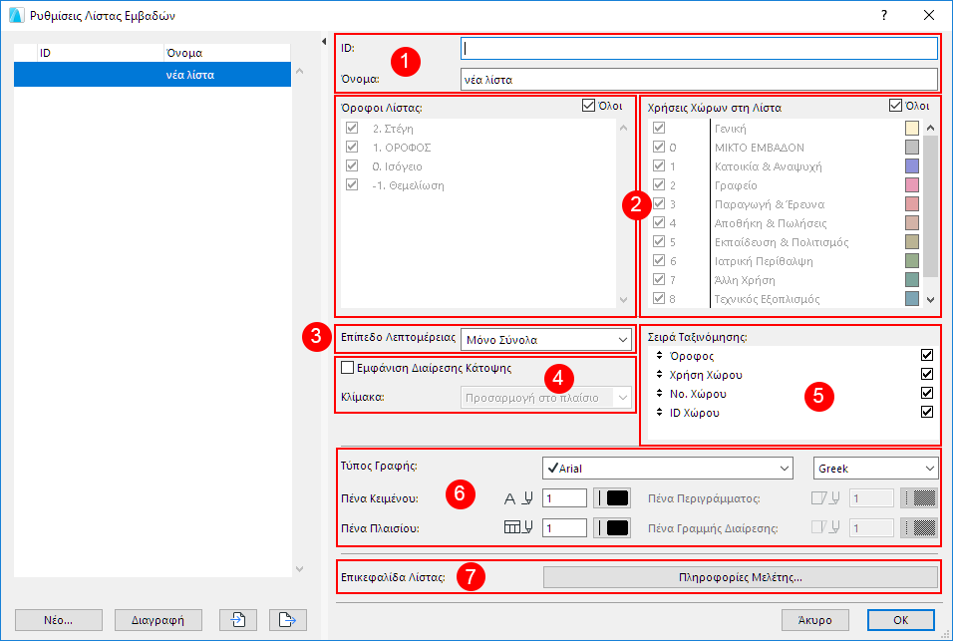This screenshot has width=953, height=641.
Task: Enable Εμφάνιση Διαίρεσης Κάτοψης checkbox
Action: tap(348, 367)
